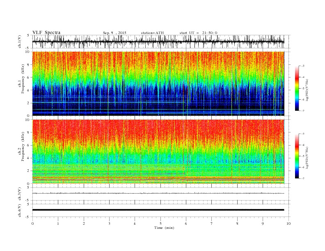Click the time axis tick label "5"

[160, 224]
